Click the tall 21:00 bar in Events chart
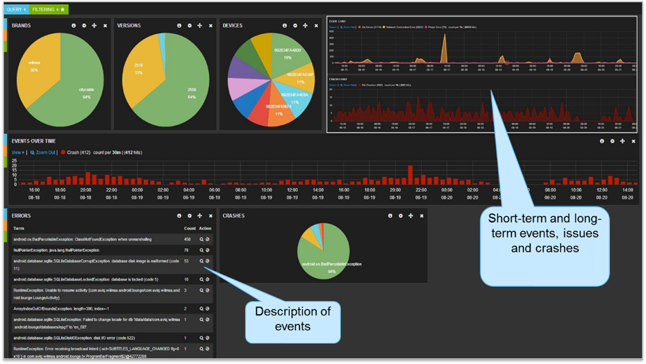This screenshot has height=364, width=646. (411, 175)
